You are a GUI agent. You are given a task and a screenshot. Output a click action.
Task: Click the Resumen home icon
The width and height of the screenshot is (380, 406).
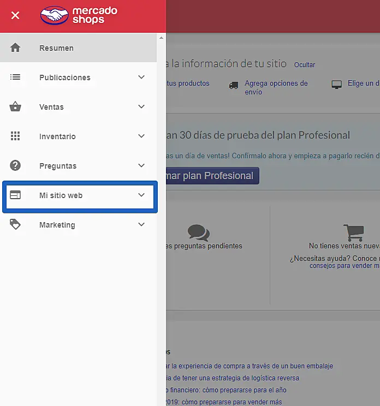point(15,48)
